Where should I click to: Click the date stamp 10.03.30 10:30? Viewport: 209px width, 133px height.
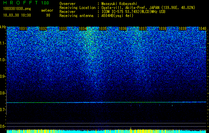tap(17, 15)
